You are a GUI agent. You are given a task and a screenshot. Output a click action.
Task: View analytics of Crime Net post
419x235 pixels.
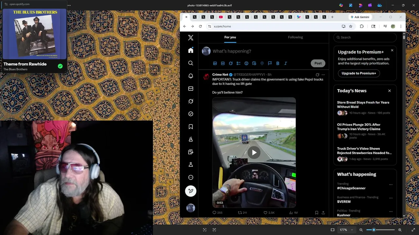293,212
